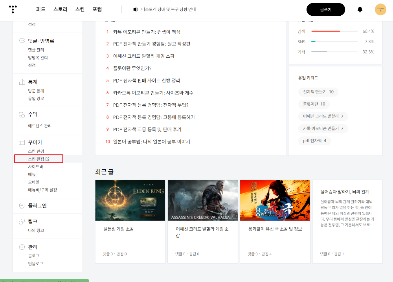Open the 스토리 tab

coord(61,9)
